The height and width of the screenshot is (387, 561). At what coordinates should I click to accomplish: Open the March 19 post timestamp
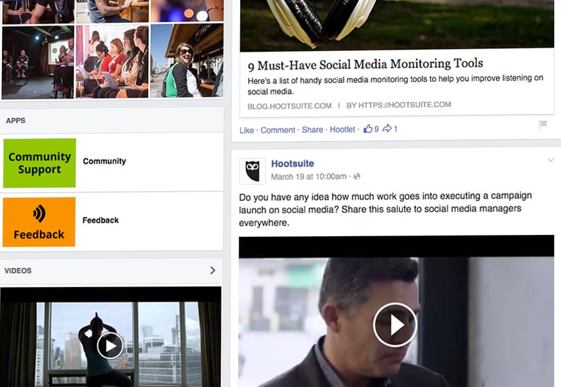pos(308,177)
